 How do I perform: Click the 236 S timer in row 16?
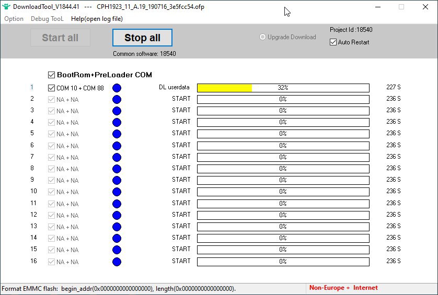pyautogui.click(x=393, y=261)
